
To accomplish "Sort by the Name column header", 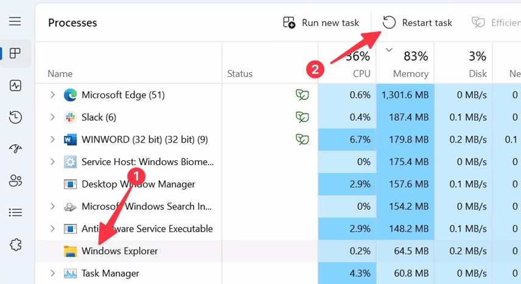I will coord(60,73).
